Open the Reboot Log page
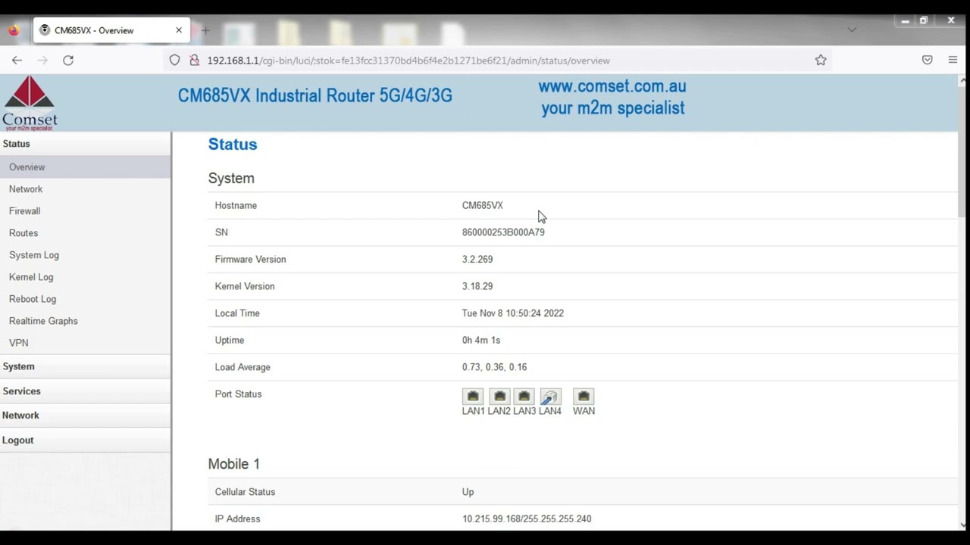 pos(33,299)
